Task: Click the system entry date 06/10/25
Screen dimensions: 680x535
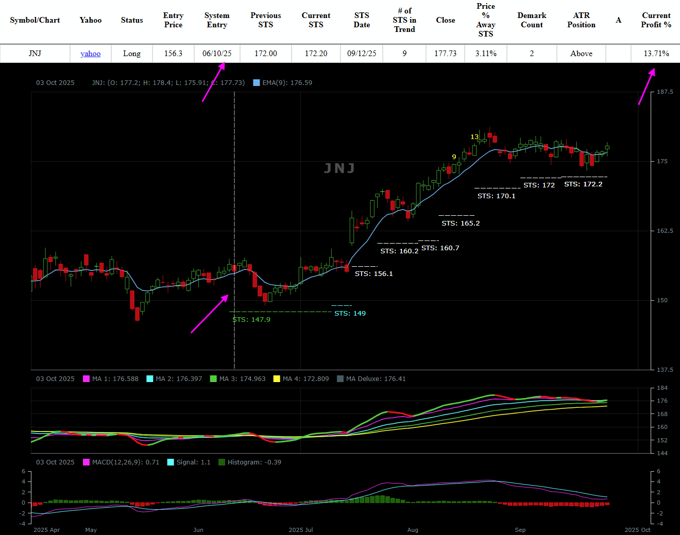Action: [217, 54]
